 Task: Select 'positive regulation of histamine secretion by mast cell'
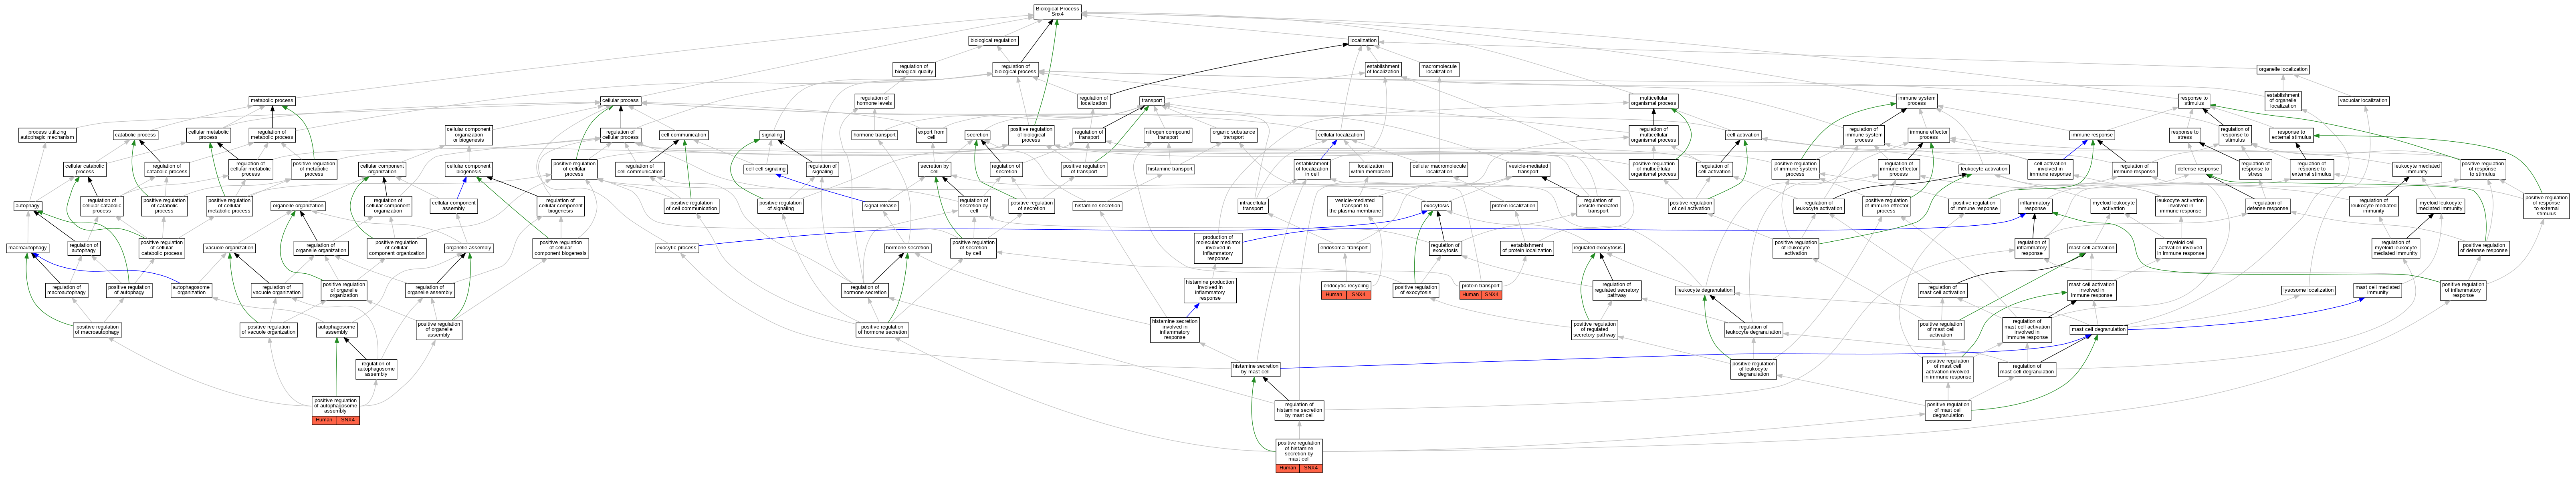click(1299, 451)
